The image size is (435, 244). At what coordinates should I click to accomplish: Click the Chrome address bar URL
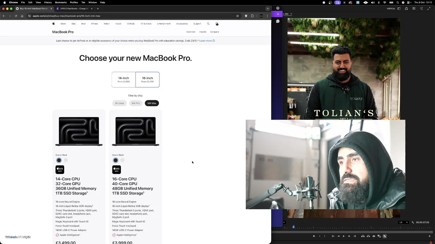click(x=66, y=16)
